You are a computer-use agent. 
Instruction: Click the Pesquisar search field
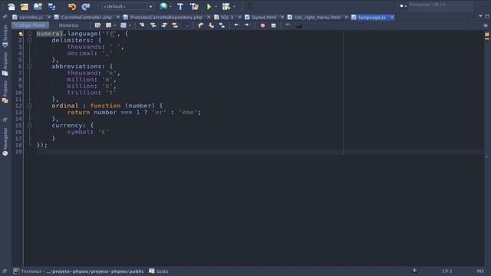tap(441, 5)
